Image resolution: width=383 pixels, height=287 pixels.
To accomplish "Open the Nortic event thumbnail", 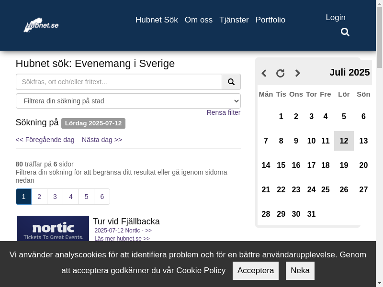I will tap(53, 229).
